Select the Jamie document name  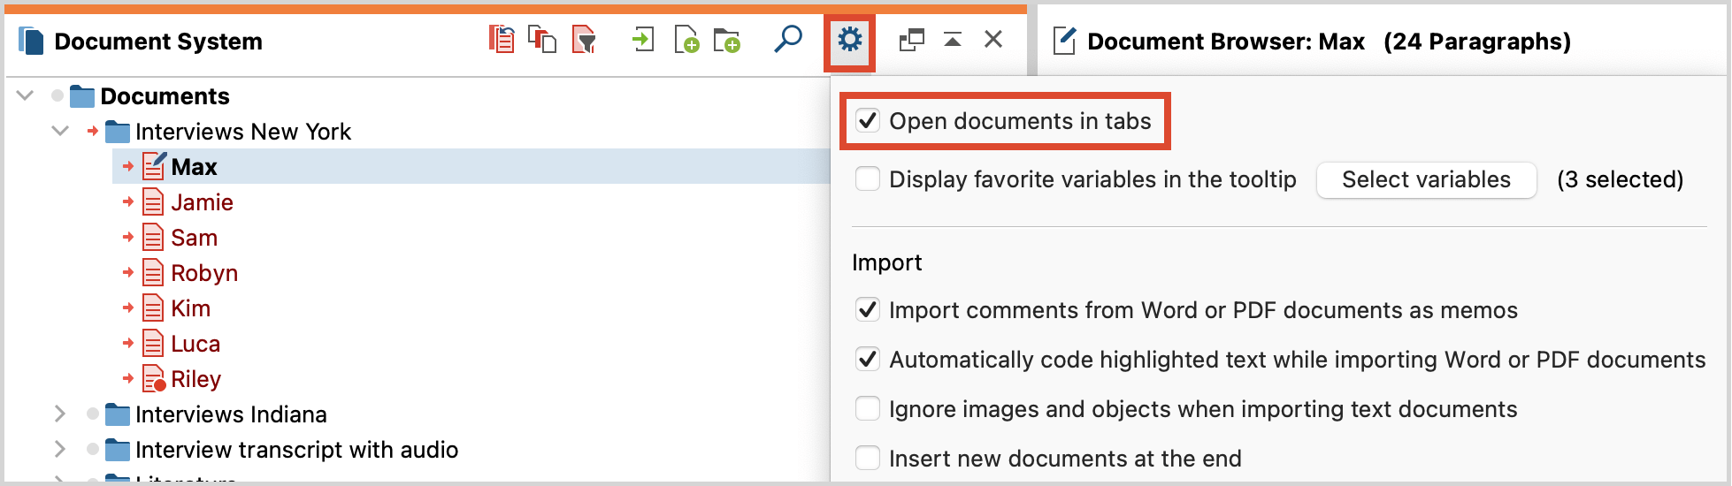(x=202, y=202)
